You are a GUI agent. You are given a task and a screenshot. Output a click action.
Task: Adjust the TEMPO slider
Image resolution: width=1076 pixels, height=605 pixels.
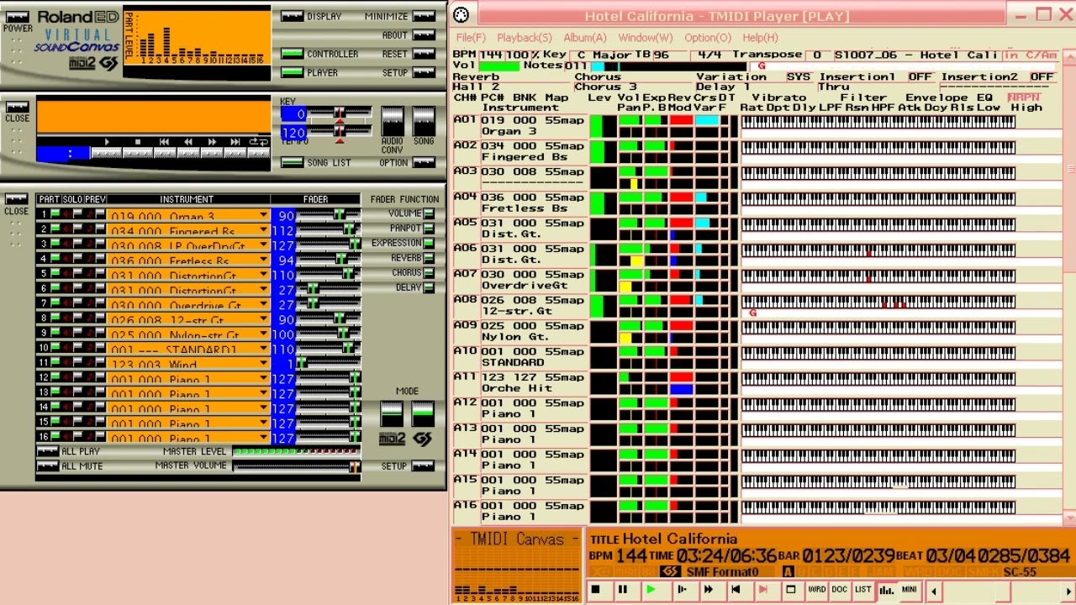[339, 131]
